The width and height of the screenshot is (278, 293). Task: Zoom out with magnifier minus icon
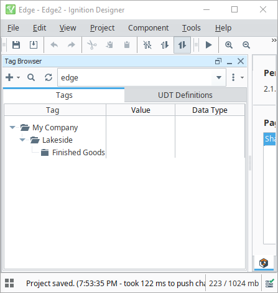246,45
